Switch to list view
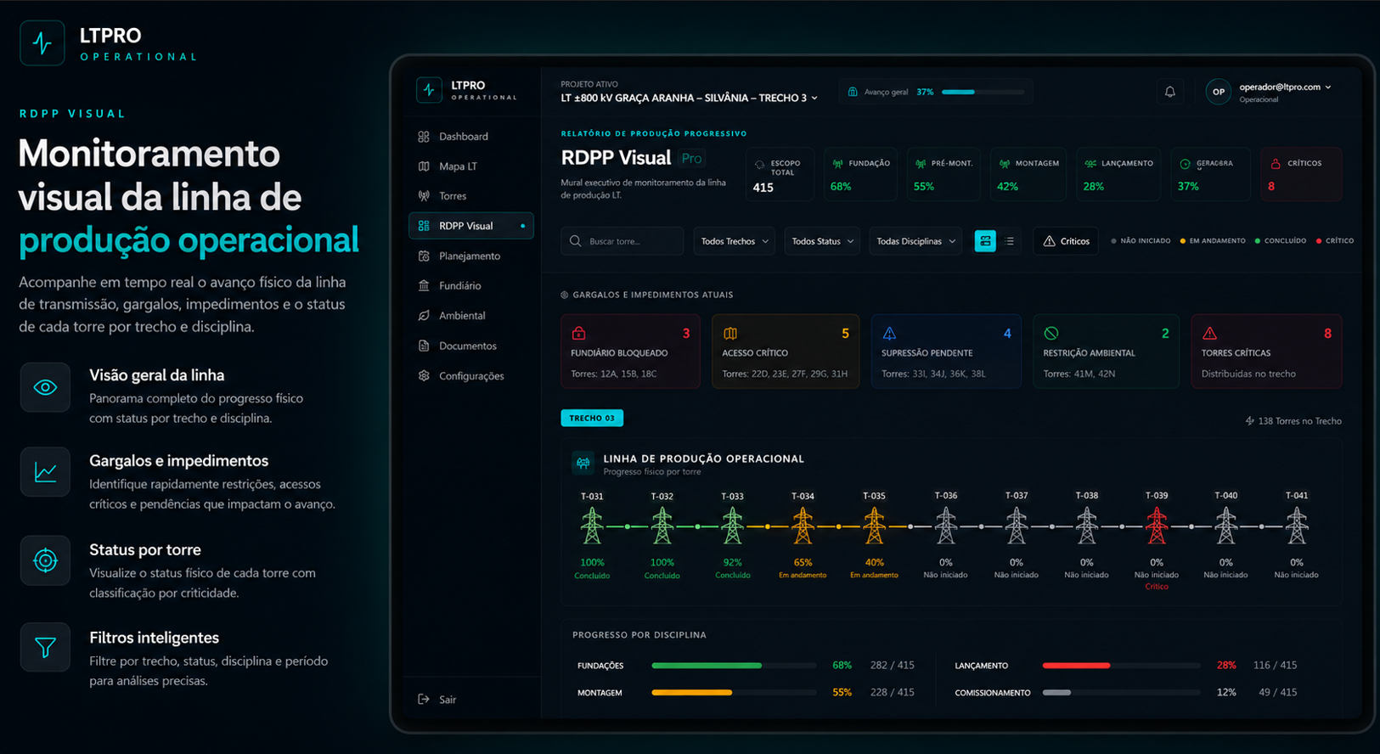This screenshot has height=754, width=1380. coord(1010,241)
